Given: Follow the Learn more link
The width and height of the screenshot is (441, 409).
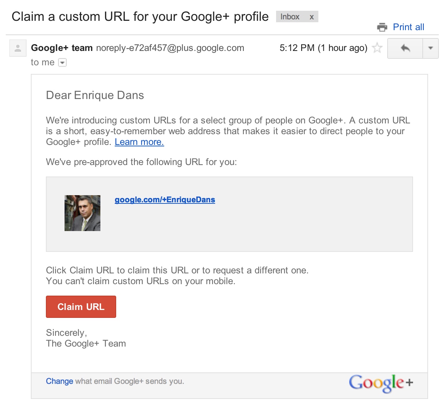Looking at the screenshot, I should (139, 142).
